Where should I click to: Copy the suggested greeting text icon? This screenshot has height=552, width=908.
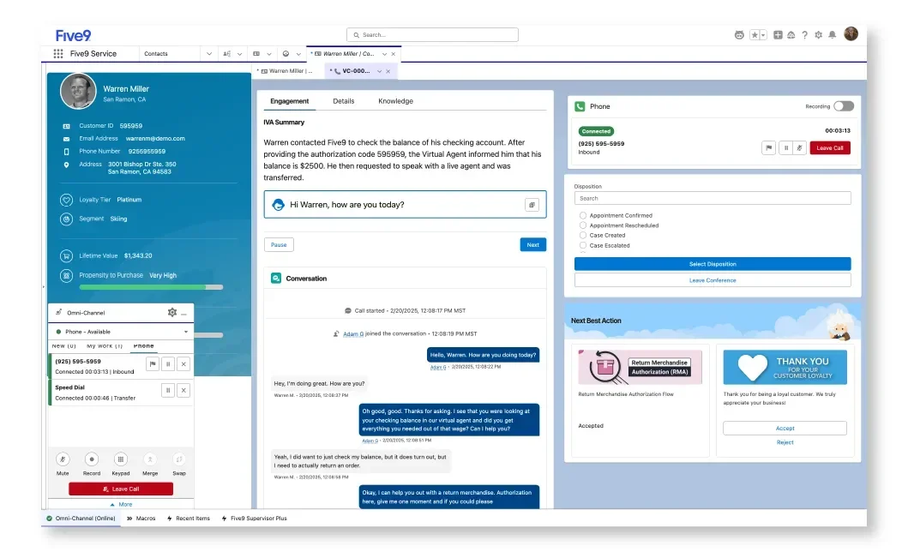[532, 205]
